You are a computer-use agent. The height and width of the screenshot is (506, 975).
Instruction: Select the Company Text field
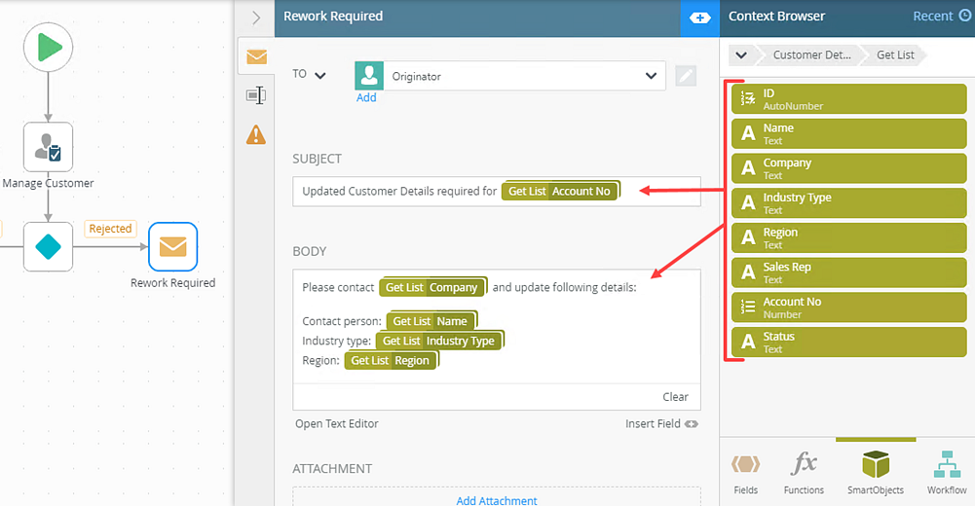pos(848,169)
